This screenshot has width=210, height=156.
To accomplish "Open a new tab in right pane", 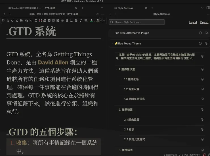I will [x=152, y=8].
